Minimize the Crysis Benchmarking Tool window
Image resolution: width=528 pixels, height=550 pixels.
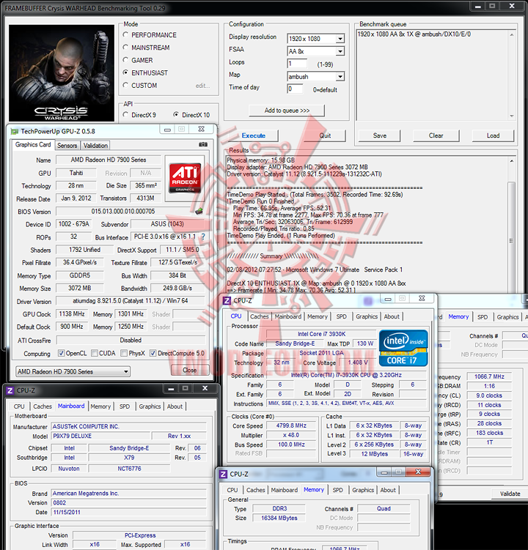point(478,6)
